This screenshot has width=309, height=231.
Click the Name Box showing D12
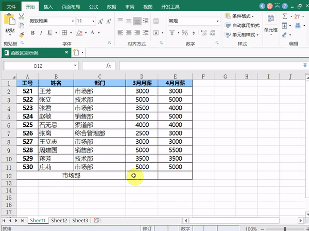(x=41, y=66)
